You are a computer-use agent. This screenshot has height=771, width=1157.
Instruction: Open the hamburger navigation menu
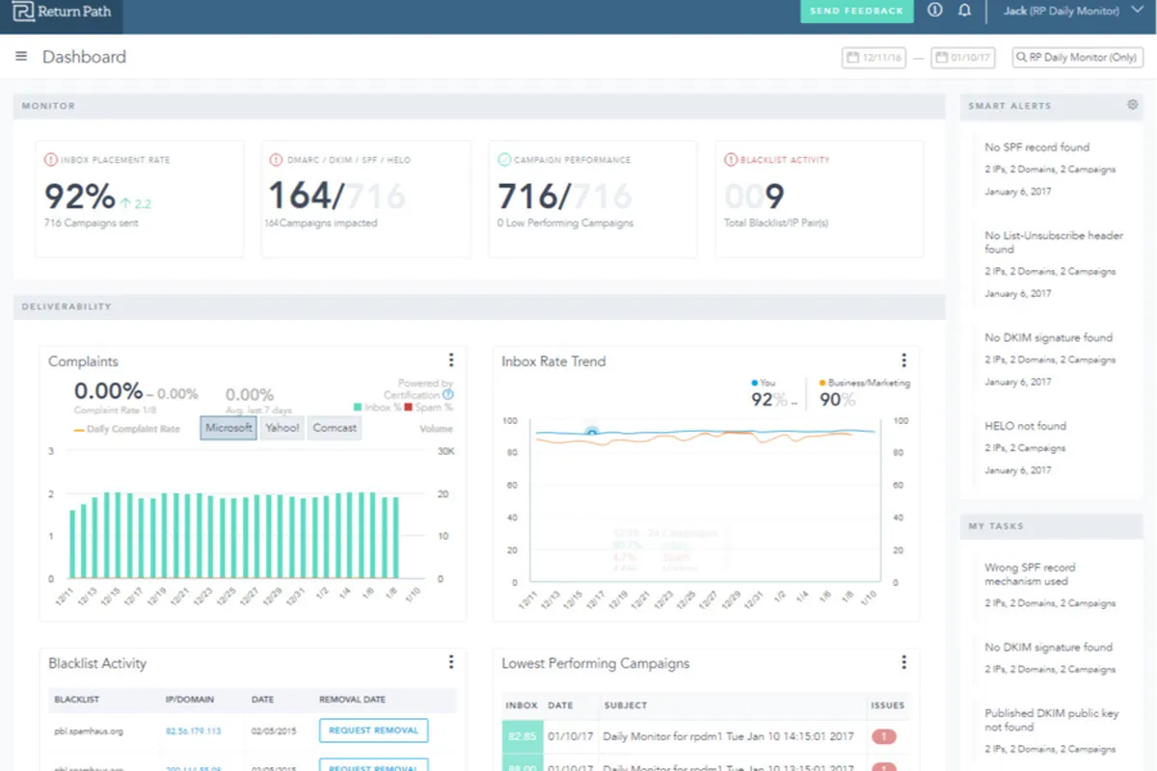pyautogui.click(x=21, y=57)
